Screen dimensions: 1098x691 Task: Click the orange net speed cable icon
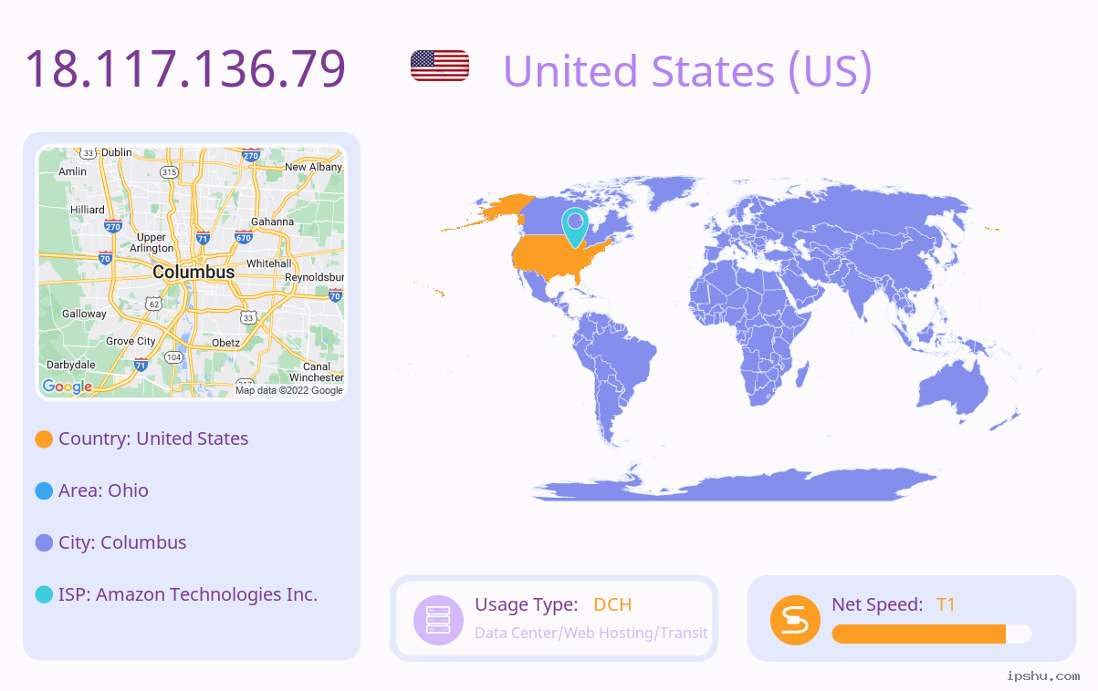point(796,620)
